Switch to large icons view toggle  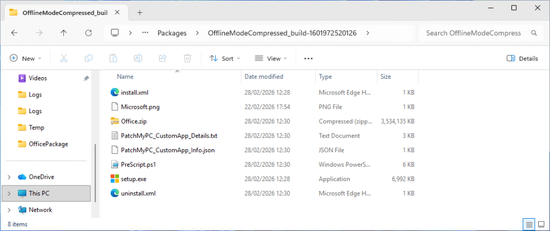541,223
